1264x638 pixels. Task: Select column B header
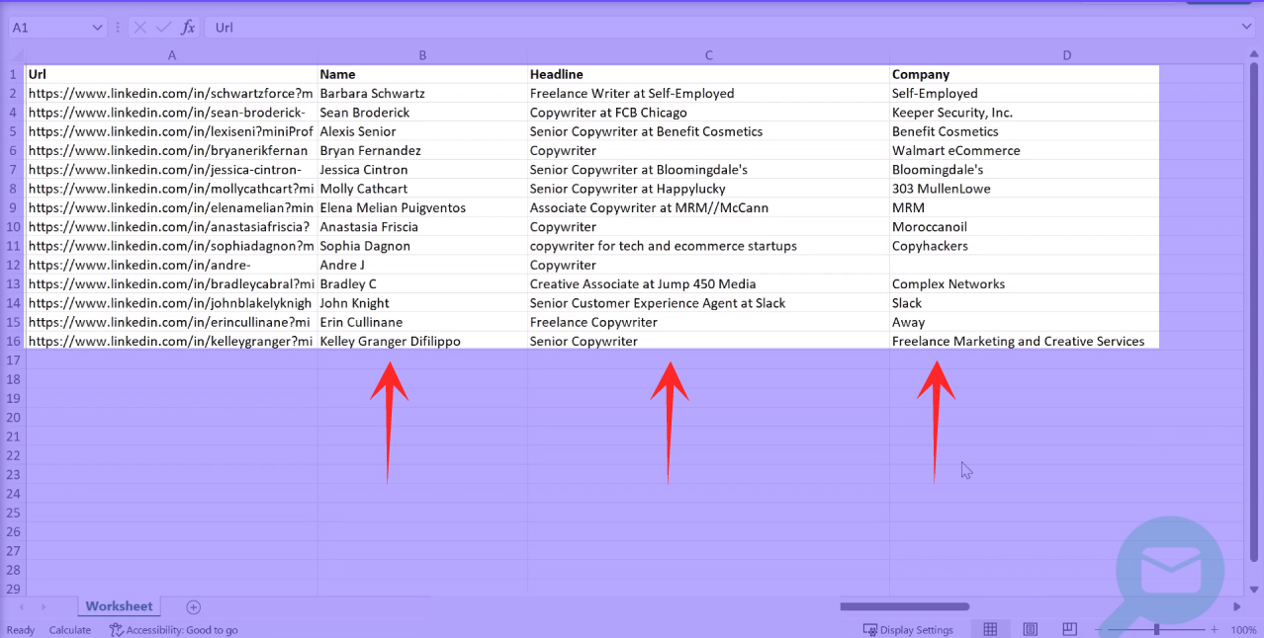coord(422,56)
